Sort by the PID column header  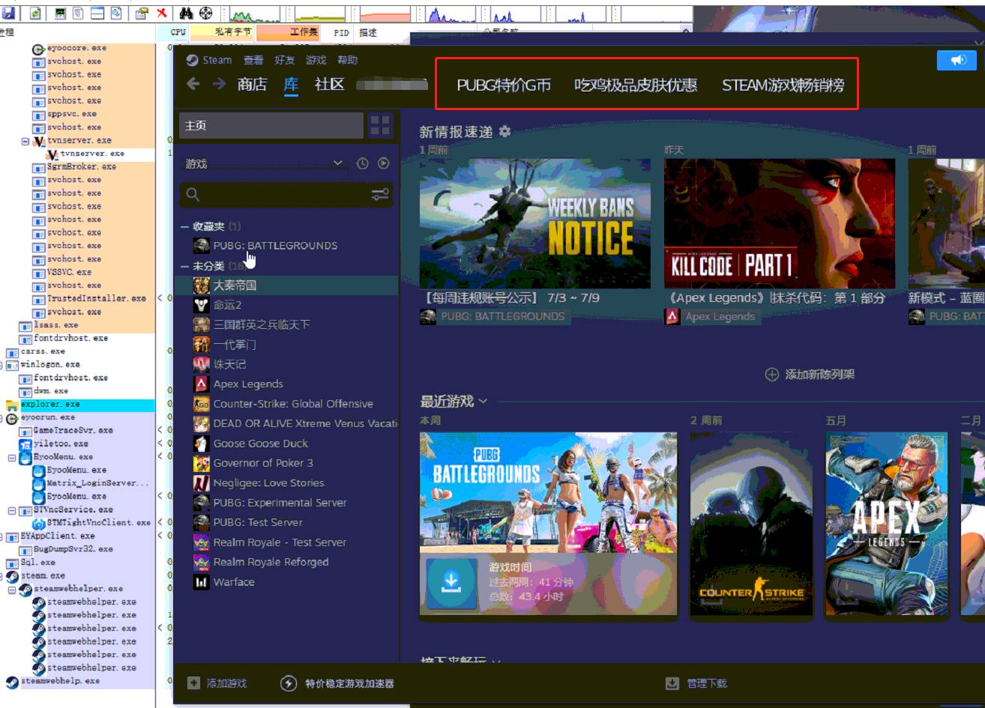pyautogui.click(x=340, y=32)
